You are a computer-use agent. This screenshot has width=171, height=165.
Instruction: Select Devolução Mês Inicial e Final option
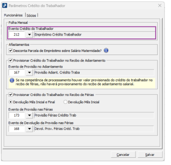click(x=11, y=102)
